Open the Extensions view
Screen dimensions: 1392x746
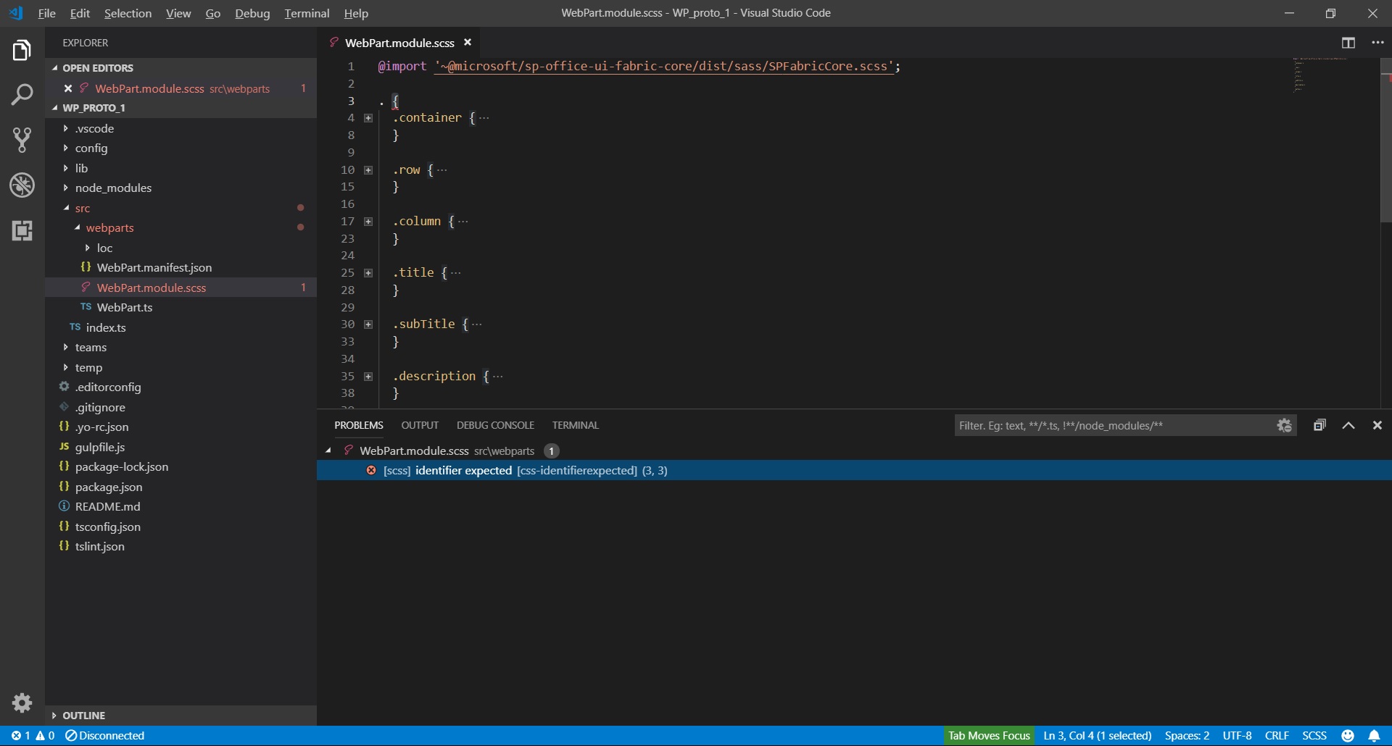[x=22, y=230]
